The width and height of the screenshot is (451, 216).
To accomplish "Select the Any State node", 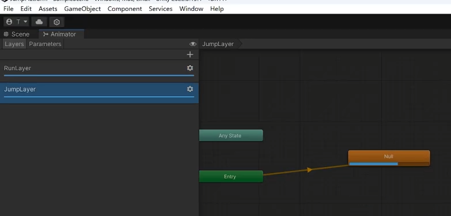I will tap(231, 135).
